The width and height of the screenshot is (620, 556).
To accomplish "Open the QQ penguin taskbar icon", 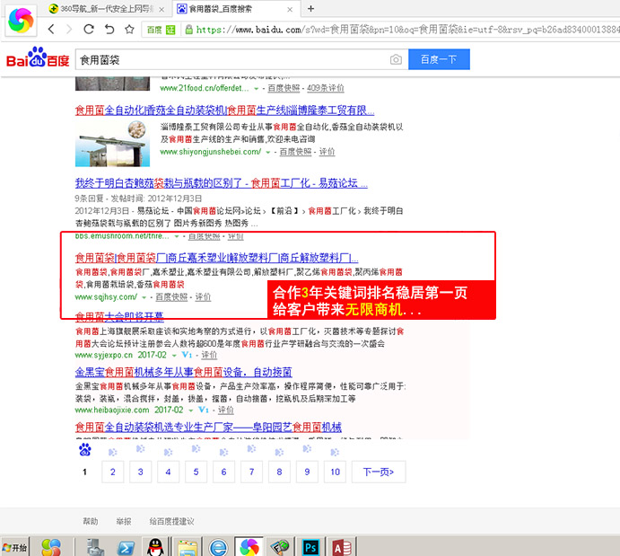I will click(x=155, y=548).
